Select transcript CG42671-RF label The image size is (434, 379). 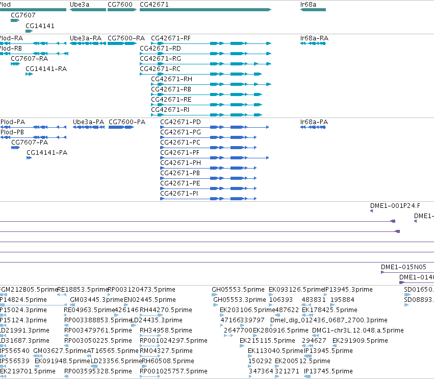171,38
